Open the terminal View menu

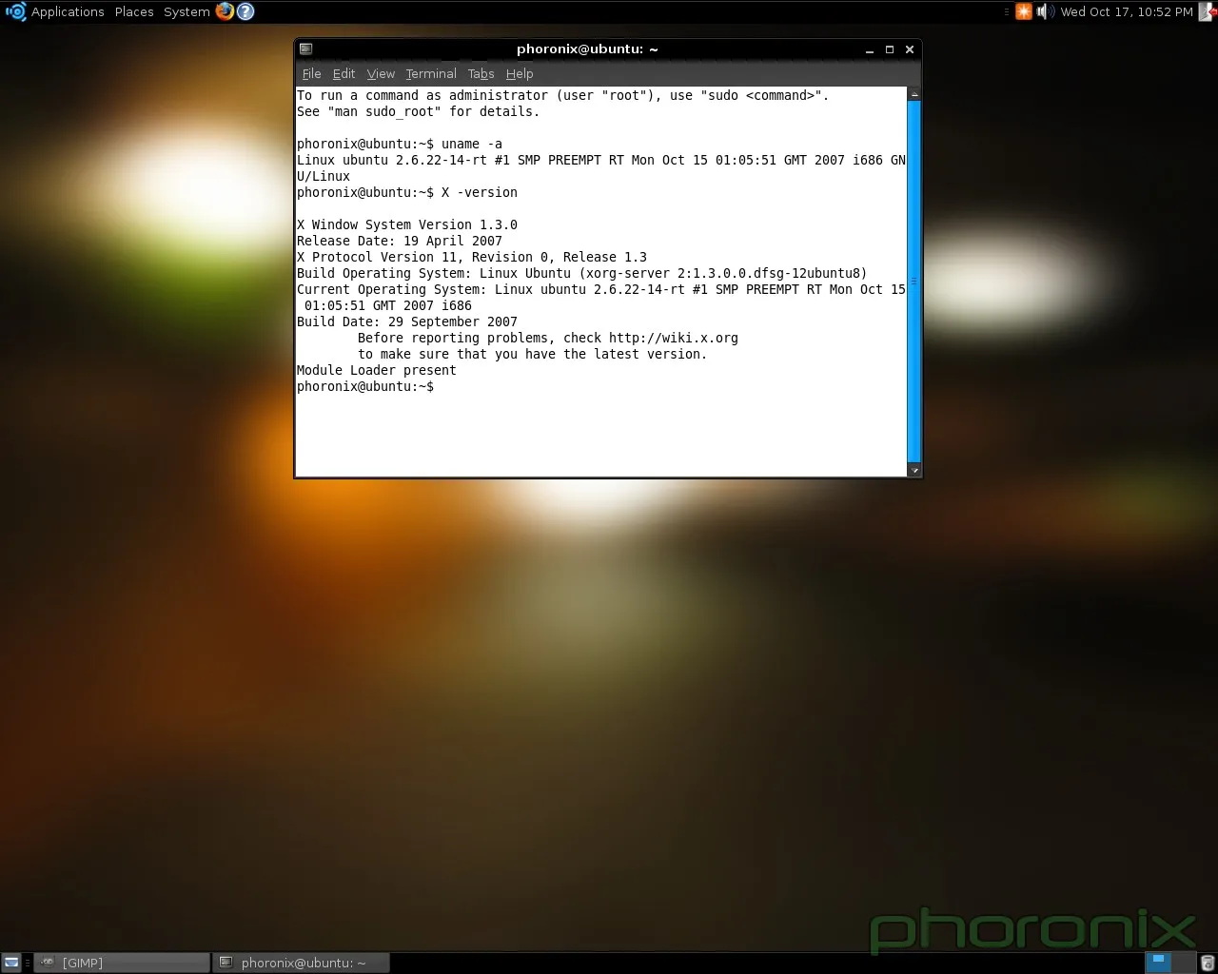381,73
